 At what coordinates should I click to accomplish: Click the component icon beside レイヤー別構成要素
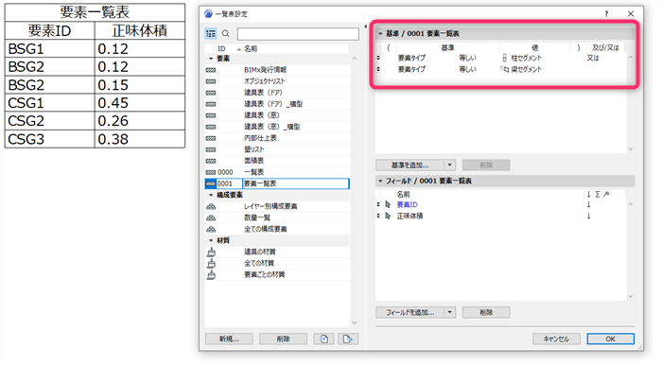(x=211, y=206)
